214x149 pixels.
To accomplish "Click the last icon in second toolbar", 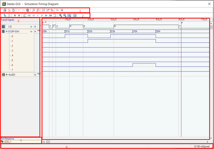I will (75, 15).
